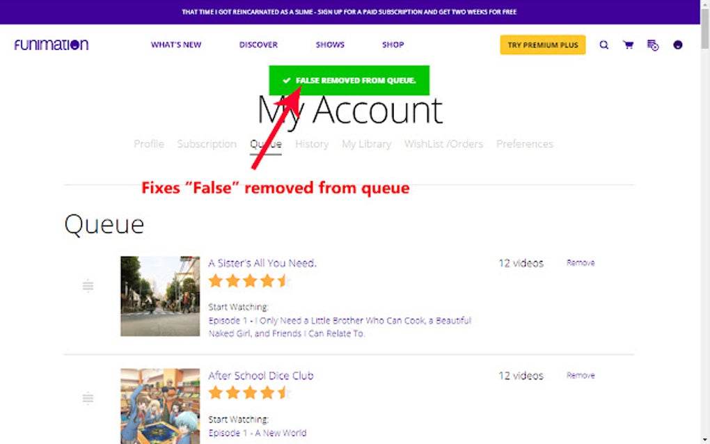Viewport: 710px width, 444px height.
Task: Grab drag handle for After School Dice Club
Action: (88, 398)
